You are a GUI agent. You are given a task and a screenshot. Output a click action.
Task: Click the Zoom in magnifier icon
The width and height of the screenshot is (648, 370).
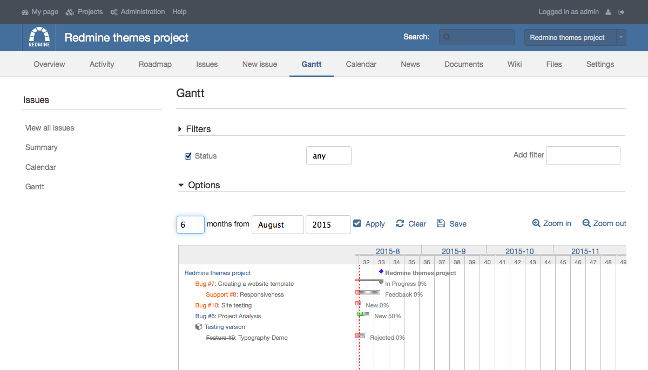pyautogui.click(x=536, y=223)
